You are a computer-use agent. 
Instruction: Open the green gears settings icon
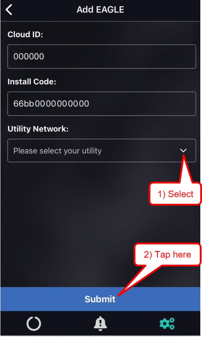pyautogui.click(x=167, y=323)
